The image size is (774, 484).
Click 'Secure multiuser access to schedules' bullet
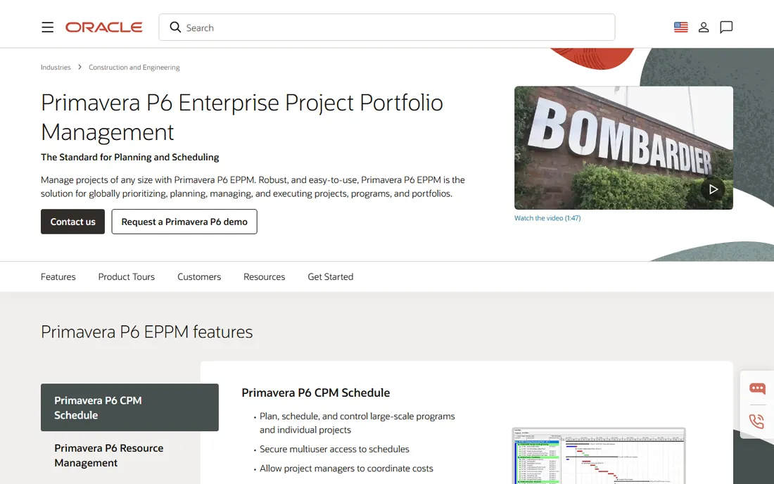tap(334, 449)
